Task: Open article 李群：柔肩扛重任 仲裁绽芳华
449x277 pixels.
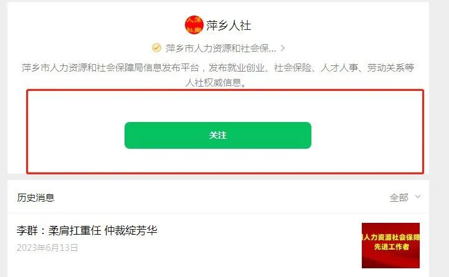Action: [87, 231]
